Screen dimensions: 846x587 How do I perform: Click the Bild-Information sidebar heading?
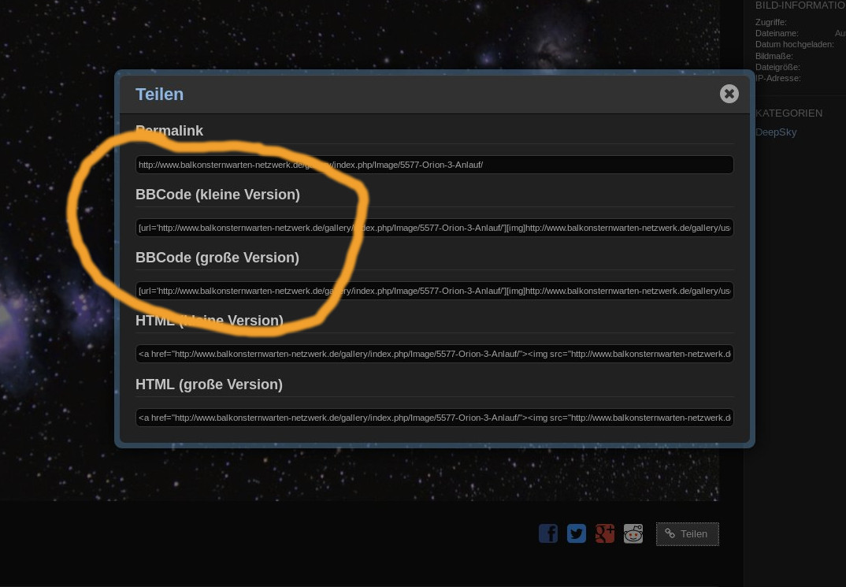(x=800, y=6)
